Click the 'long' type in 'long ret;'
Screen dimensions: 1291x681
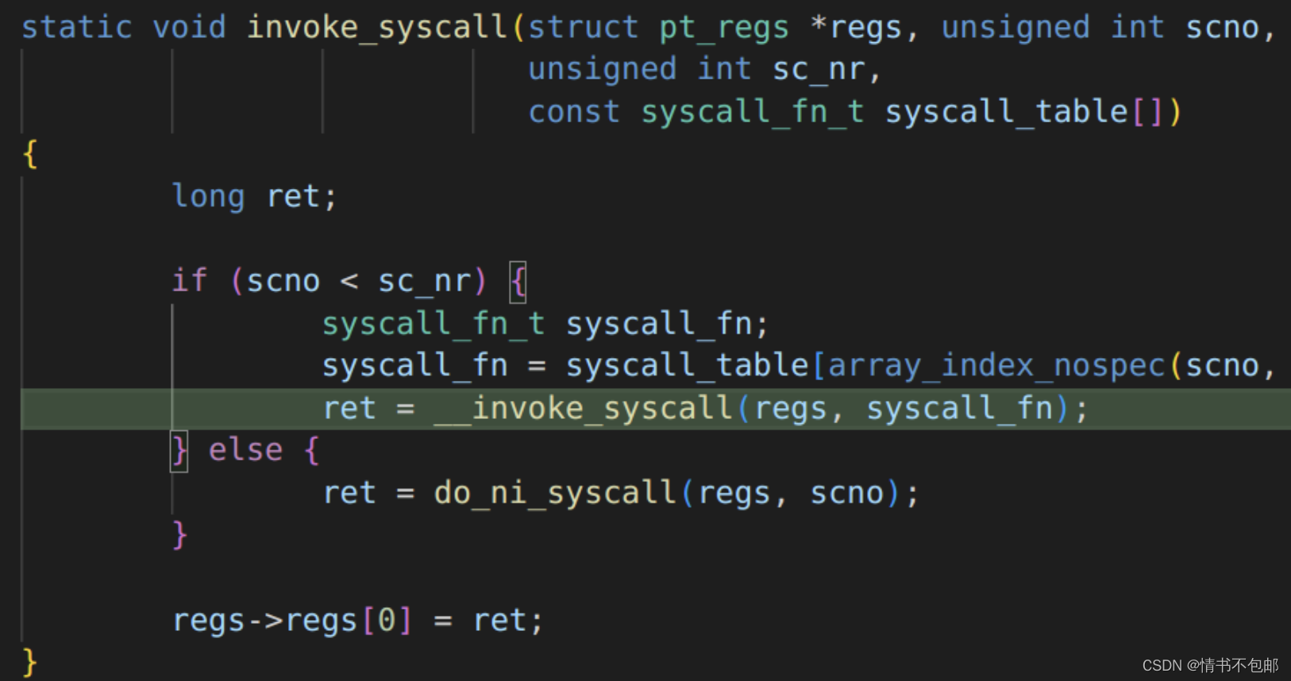point(208,196)
